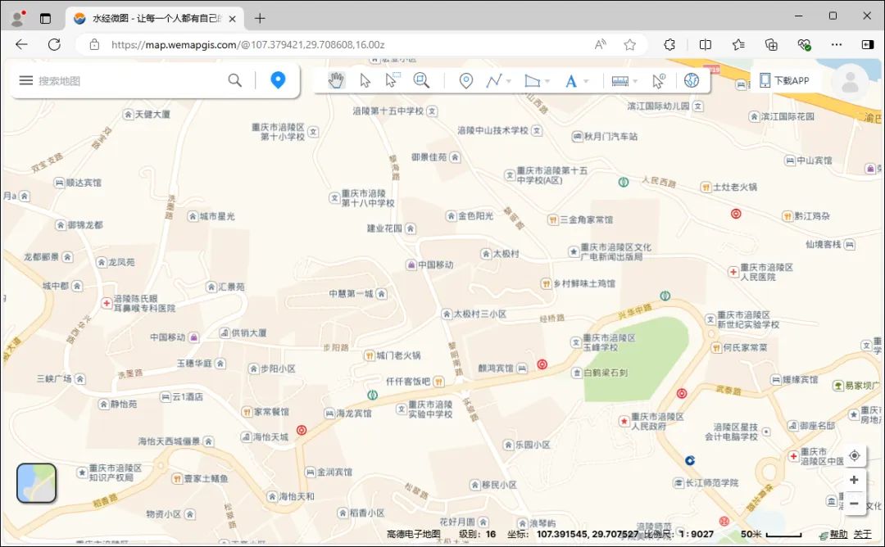Image resolution: width=885 pixels, height=547 pixels.
Task: Open the user avatar profile
Action: point(850,83)
